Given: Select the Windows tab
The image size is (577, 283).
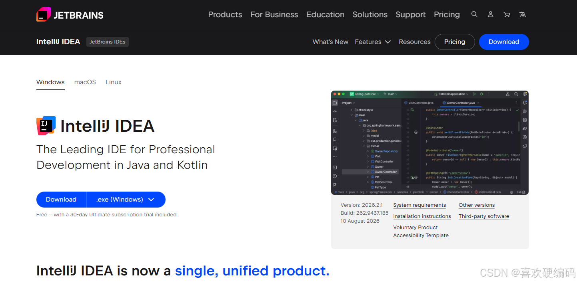Looking at the screenshot, I should click(50, 82).
